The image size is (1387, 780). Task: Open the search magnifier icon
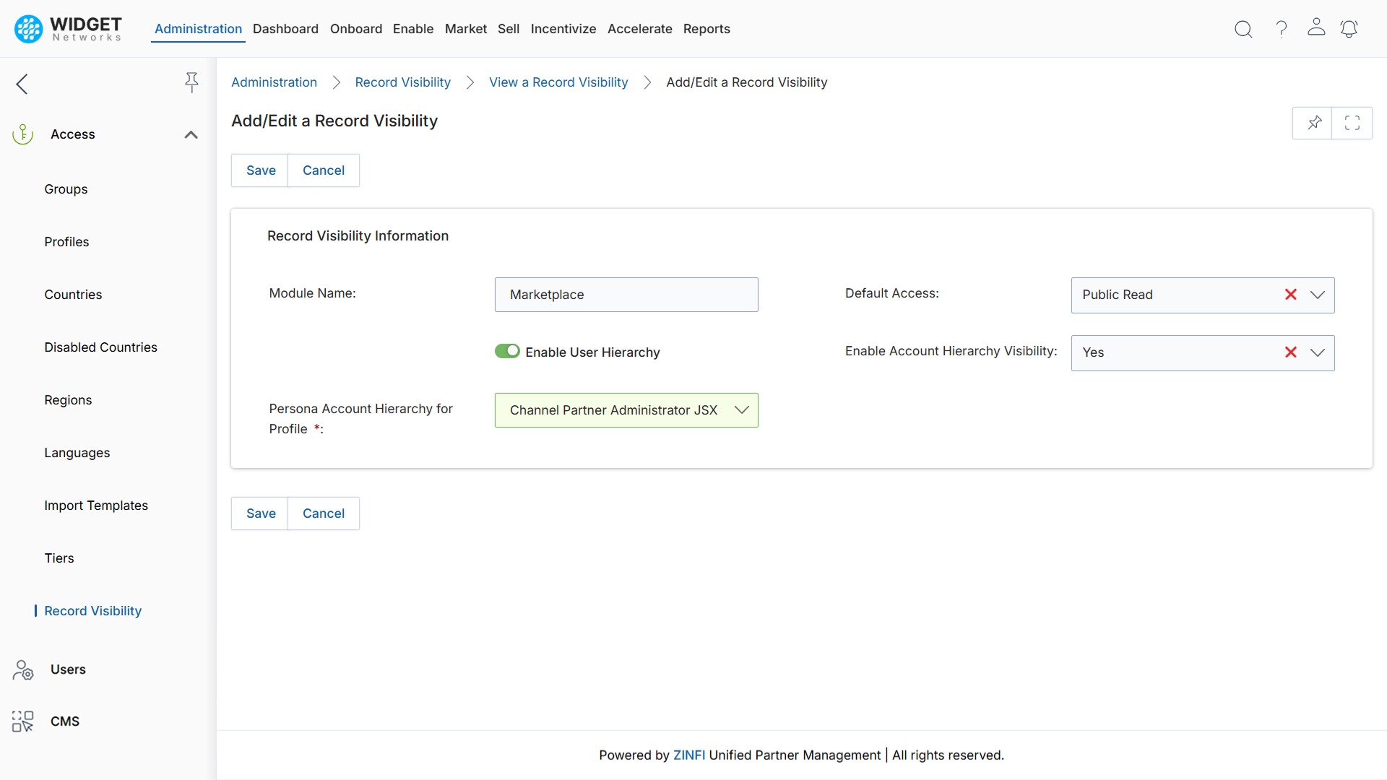[x=1243, y=29]
